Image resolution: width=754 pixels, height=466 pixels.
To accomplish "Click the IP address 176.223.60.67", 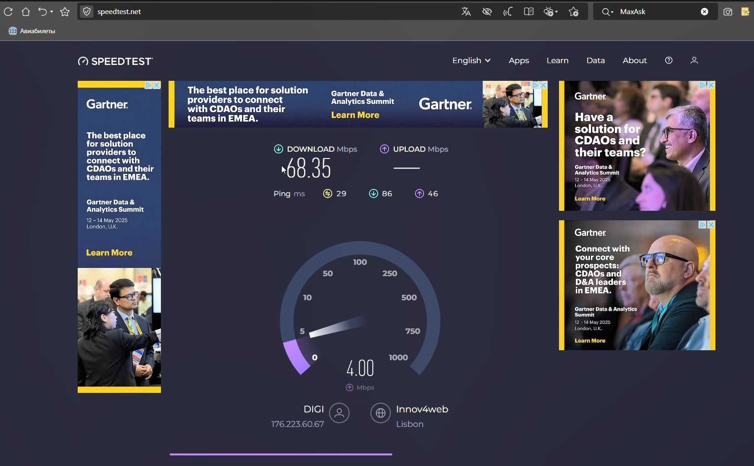I will (298, 424).
